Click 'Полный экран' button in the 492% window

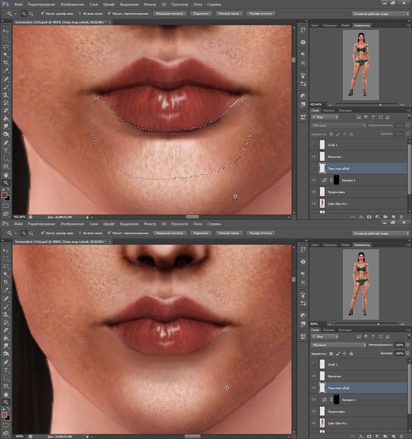pos(229,13)
